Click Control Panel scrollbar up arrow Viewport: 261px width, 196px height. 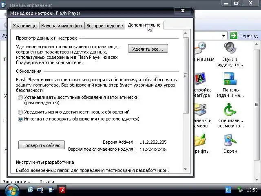(x=257, y=44)
